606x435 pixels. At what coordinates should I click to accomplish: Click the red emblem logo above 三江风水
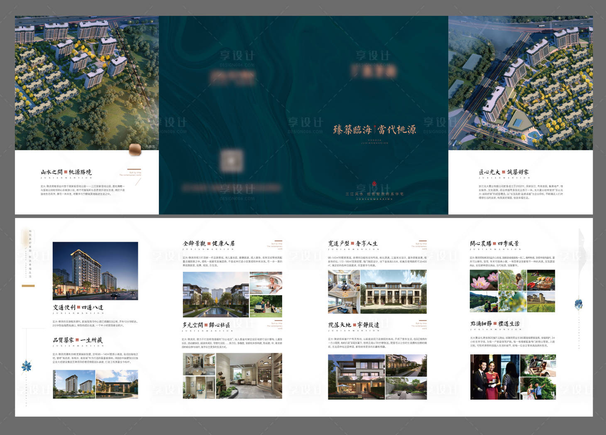point(374,184)
